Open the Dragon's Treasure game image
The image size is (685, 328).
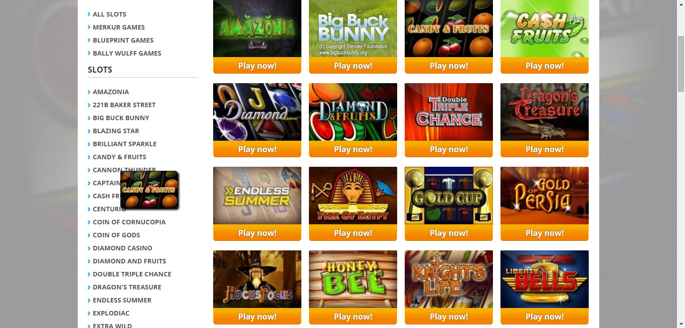pyautogui.click(x=545, y=112)
